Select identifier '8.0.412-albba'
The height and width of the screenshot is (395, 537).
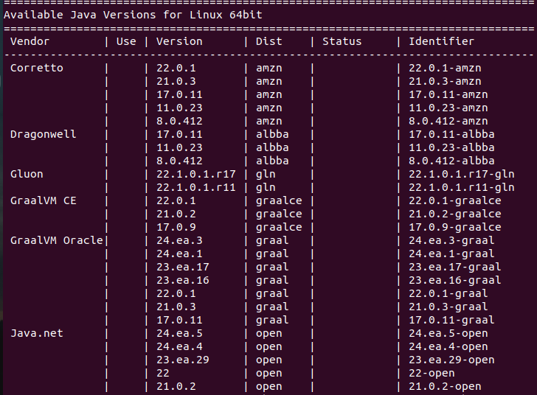coord(451,161)
